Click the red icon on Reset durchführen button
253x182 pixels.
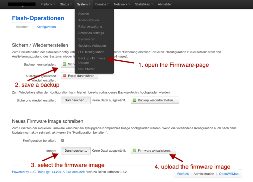point(65,76)
